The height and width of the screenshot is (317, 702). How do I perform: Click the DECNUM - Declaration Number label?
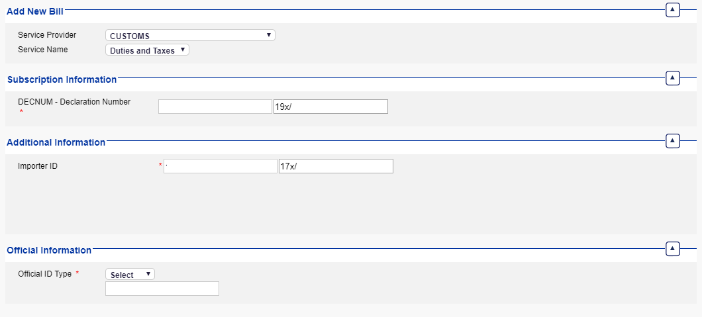tap(74, 102)
